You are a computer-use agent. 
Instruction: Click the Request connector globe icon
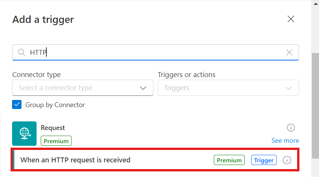coord(25,133)
